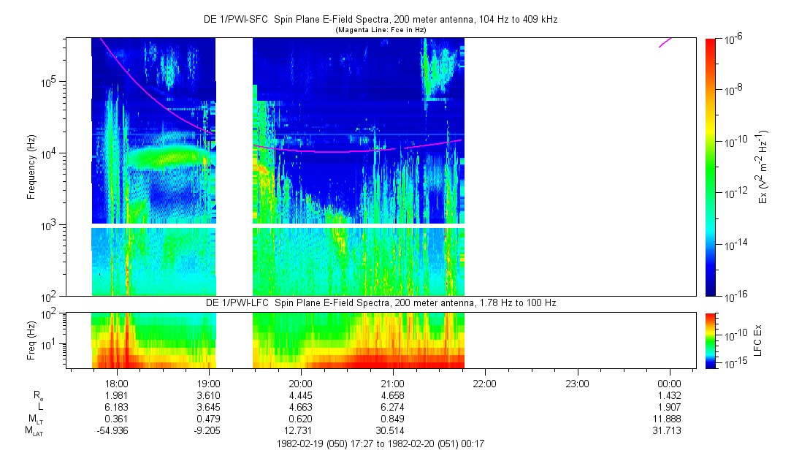
Task: Click the MLT row label
Action: pyautogui.click(x=36, y=419)
